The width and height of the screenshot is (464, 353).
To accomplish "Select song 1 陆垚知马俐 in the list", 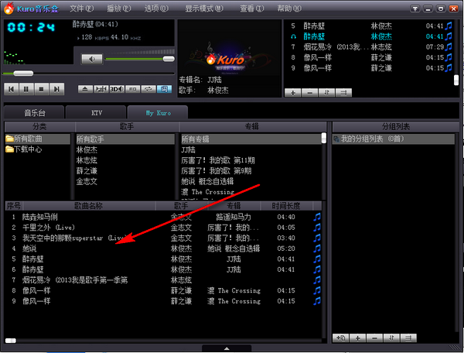I will tap(163, 217).
